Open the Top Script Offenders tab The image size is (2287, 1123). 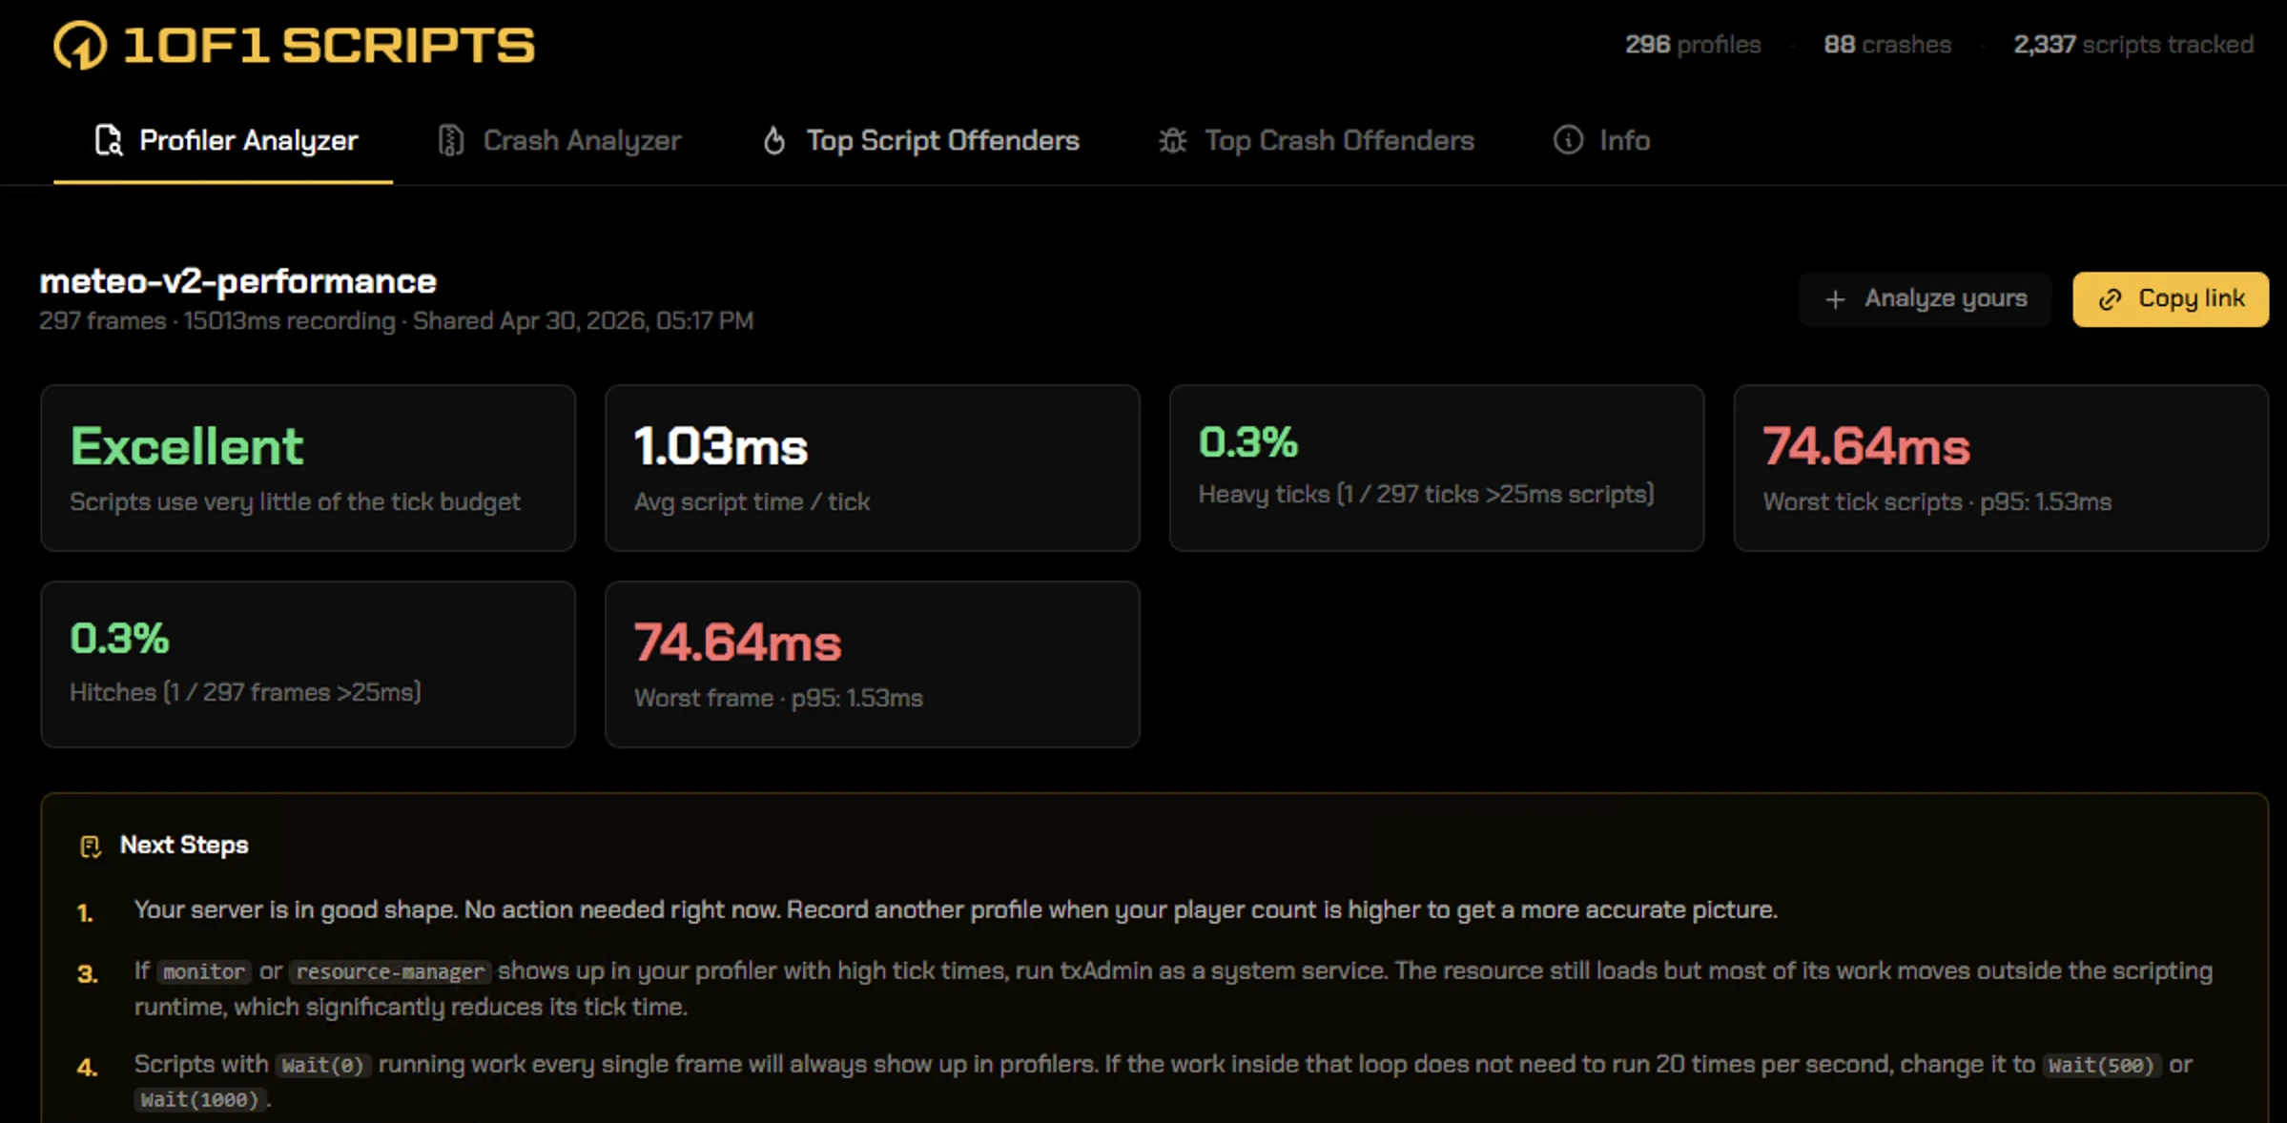point(941,140)
